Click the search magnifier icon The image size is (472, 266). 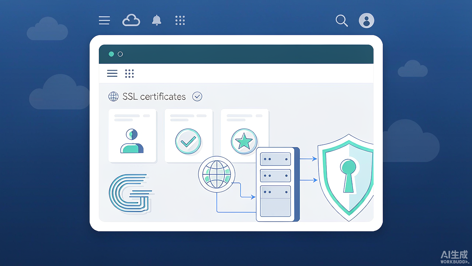[342, 21]
